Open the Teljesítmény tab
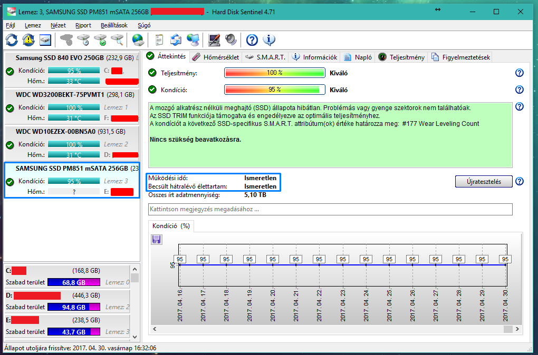538x355 pixels. [401, 57]
